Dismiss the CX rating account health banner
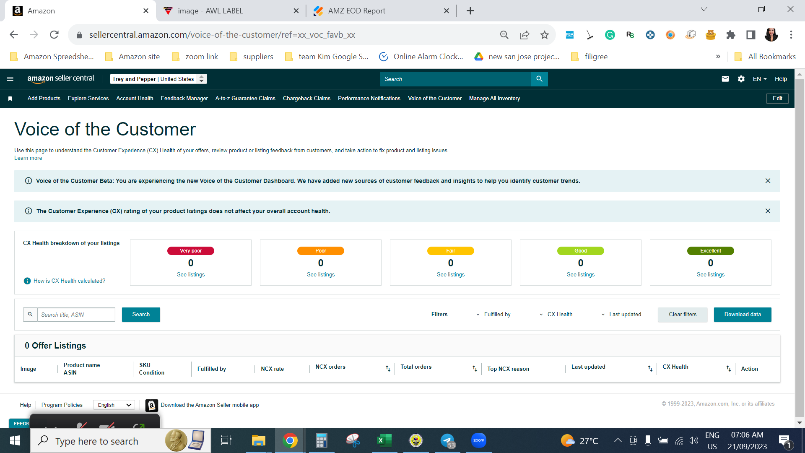Image resolution: width=805 pixels, height=453 pixels. coord(768,211)
